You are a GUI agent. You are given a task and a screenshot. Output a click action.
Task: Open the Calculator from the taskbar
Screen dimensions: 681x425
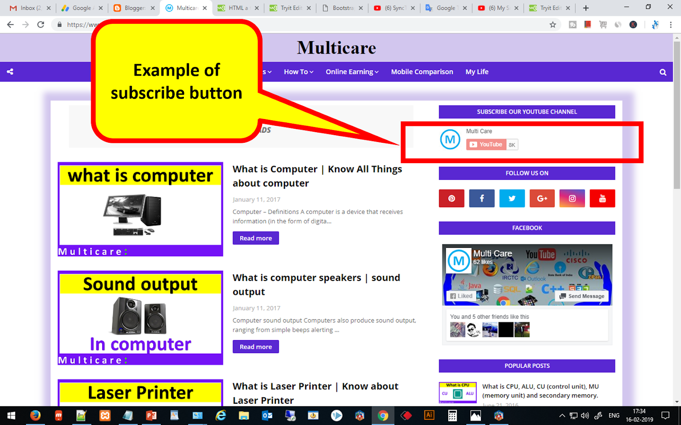(452, 416)
